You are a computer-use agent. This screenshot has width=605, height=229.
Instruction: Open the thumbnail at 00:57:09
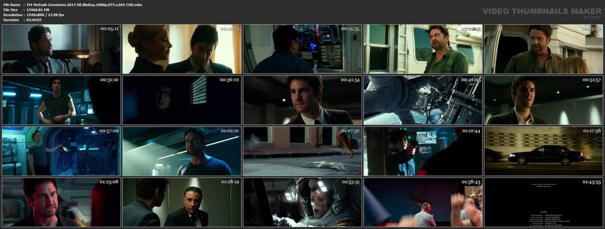click(x=61, y=151)
